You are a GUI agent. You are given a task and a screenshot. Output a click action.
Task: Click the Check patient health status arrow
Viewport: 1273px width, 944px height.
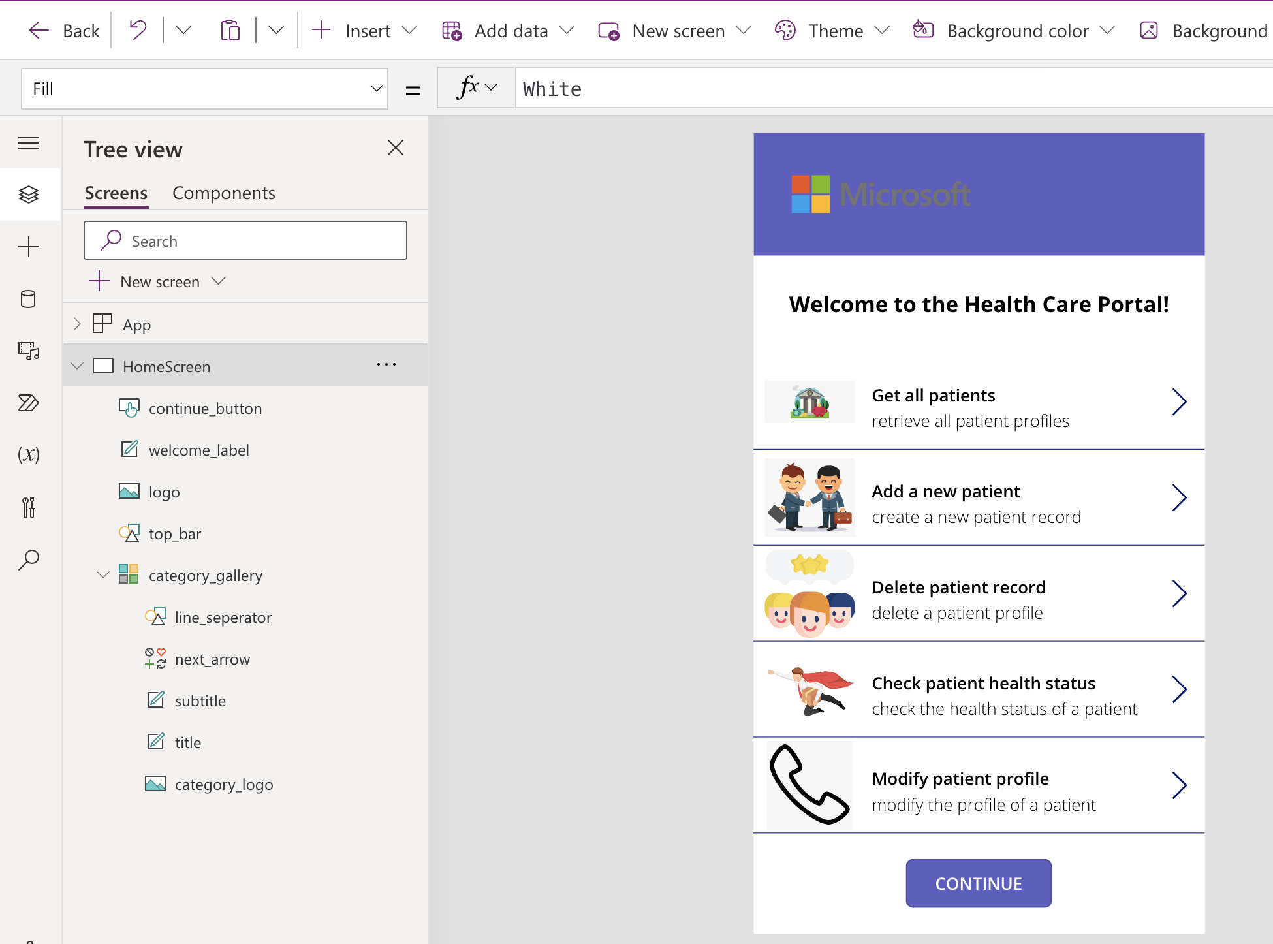pyautogui.click(x=1179, y=689)
